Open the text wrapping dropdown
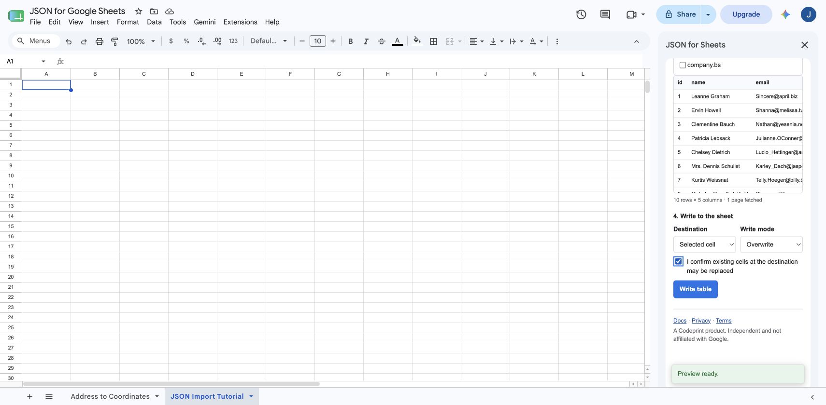The width and height of the screenshot is (826, 405). pyautogui.click(x=516, y=41)
